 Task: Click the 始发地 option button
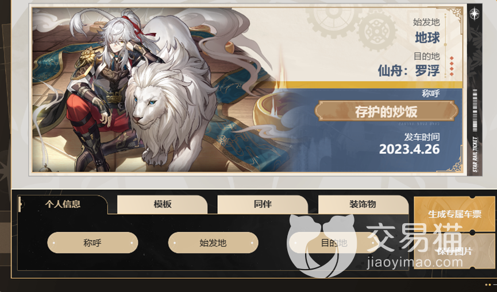(x=213, y=243)
